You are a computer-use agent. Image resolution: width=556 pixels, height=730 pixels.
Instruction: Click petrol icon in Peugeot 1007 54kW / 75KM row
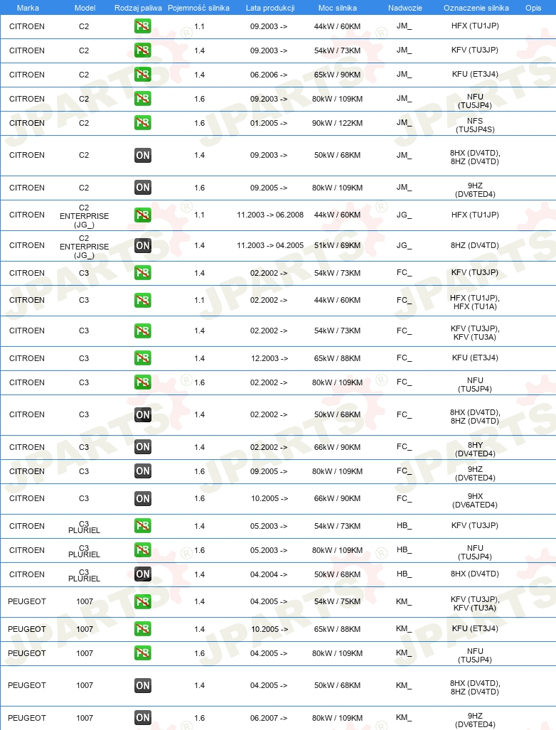click(x=142, y=601)
